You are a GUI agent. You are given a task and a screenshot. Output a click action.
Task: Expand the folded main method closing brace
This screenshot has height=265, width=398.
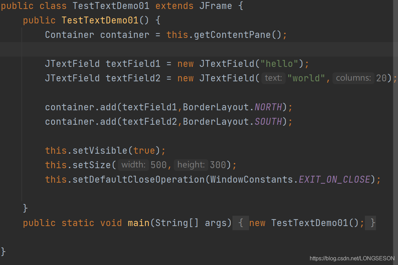pyautogui.click(x=371, y=223)
